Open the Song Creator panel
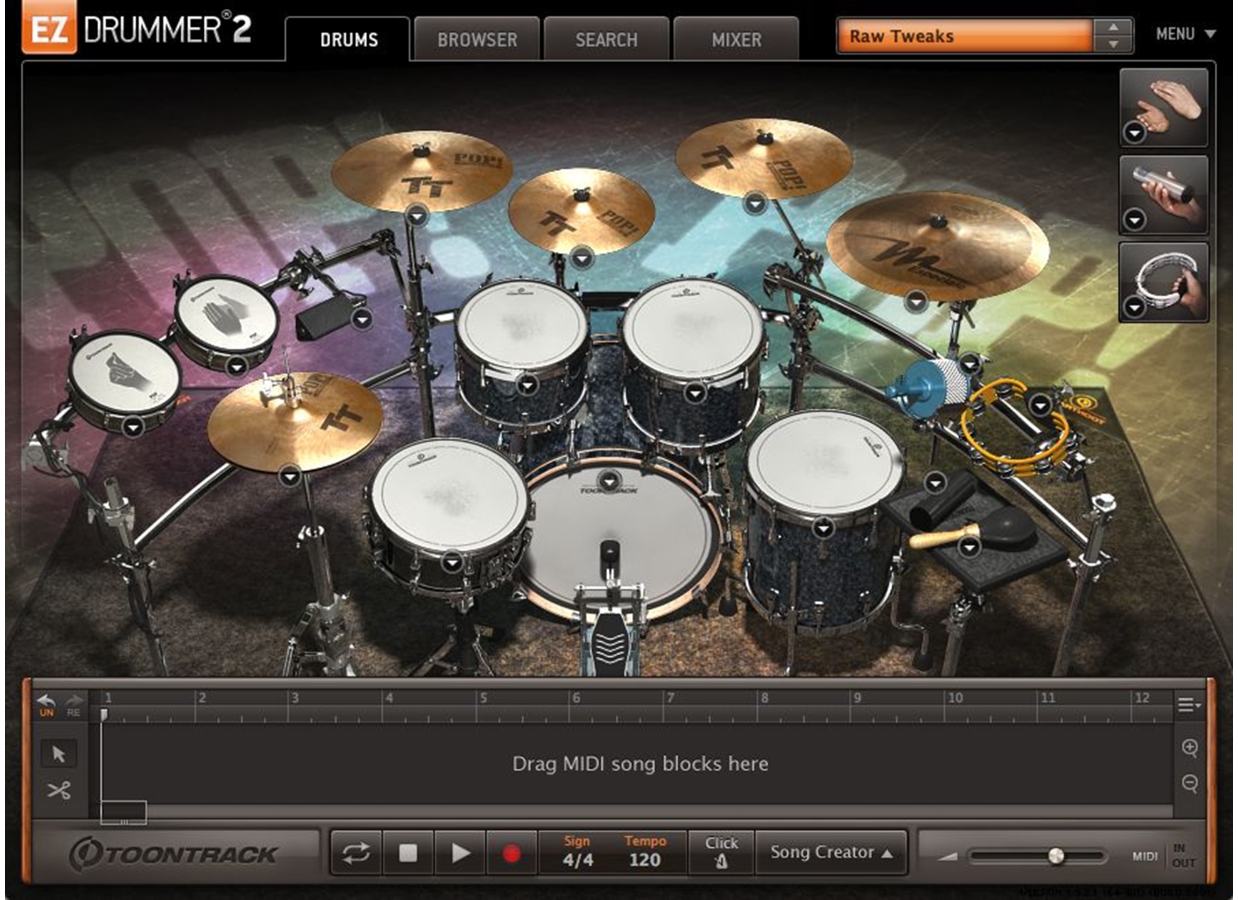Image resolution: width=1238 pixels, height=900 pixels. coord(831,852)
